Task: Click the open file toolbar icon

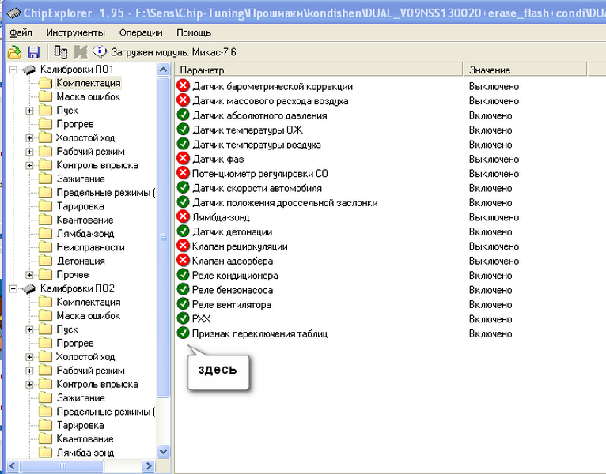Action: point(14,52)
